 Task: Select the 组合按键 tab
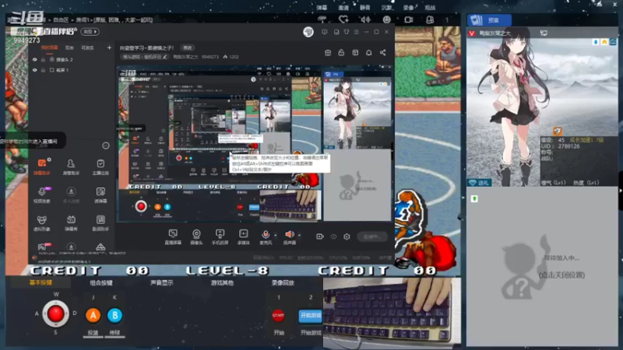coord(101,282)
